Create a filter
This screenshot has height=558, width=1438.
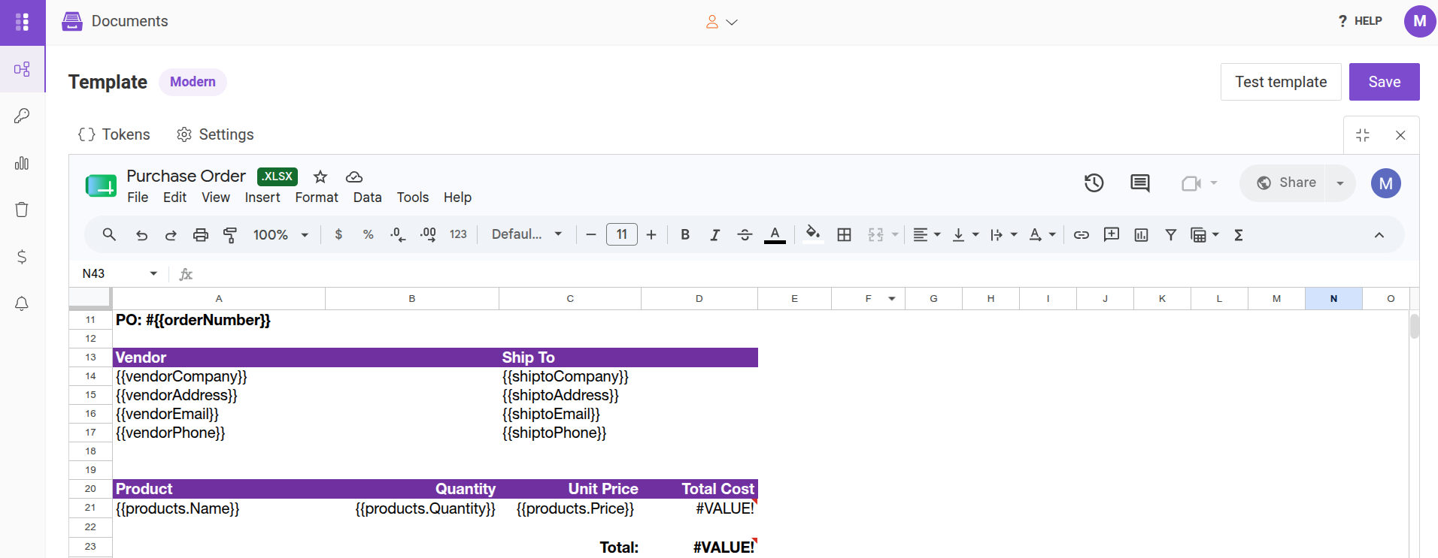click(x=1171, y=235)
